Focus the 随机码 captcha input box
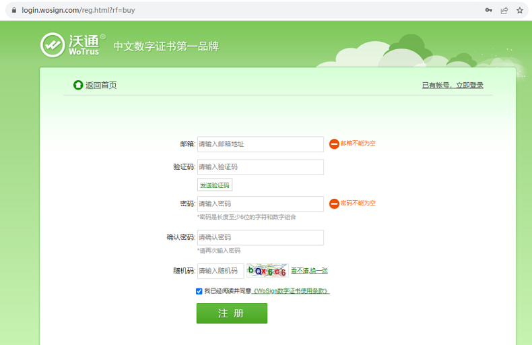 click(x=220, y=271)
